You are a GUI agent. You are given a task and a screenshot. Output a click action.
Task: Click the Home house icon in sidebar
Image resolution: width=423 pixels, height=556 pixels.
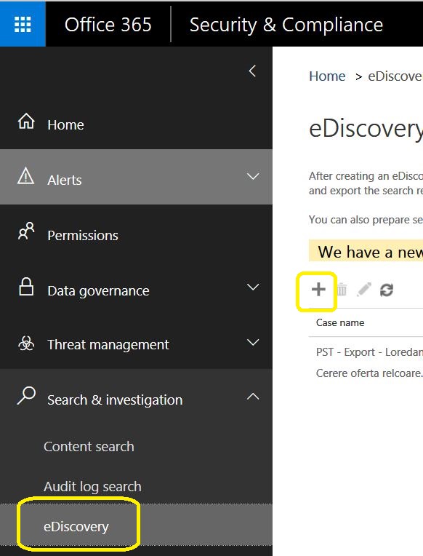(26, 122)
